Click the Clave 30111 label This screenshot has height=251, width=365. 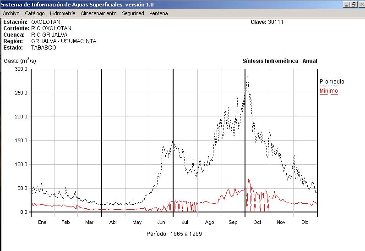(267, 22)
